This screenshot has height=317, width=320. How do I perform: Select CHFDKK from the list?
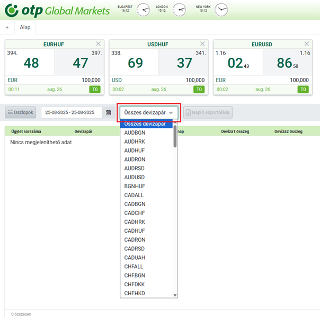[146, 284]
